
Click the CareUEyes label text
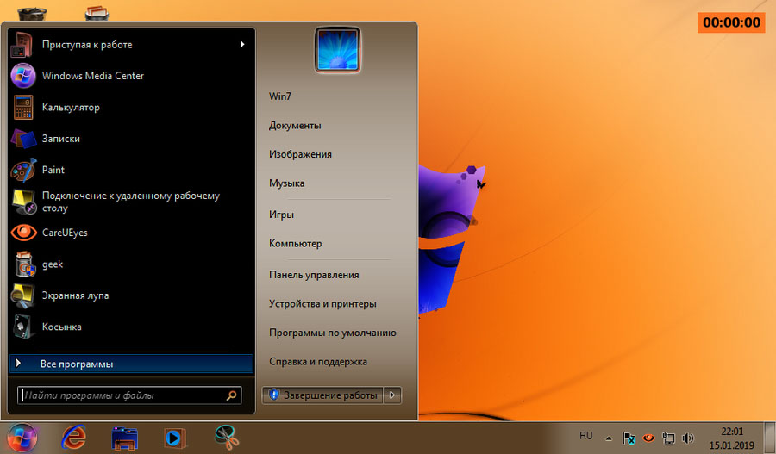[x=65, y=233]
